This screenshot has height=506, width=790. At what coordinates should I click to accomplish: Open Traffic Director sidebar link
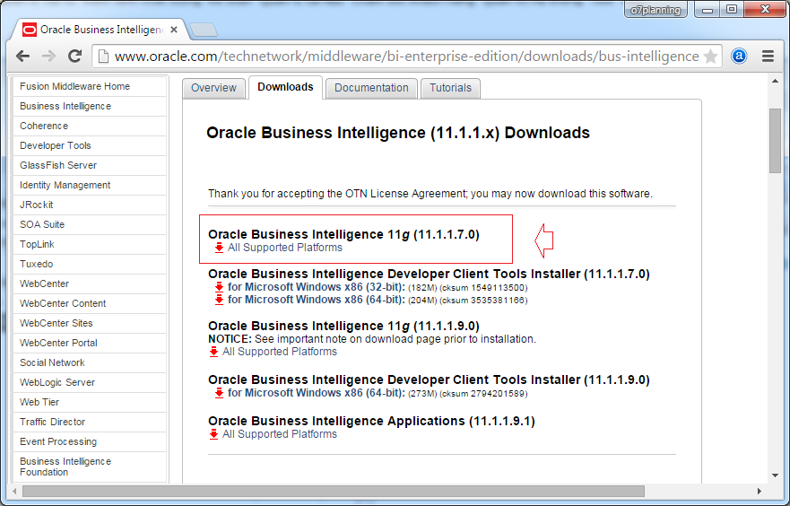[90, 422]
